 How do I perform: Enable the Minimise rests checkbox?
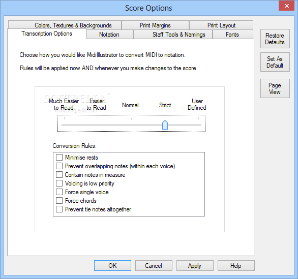click(x=59, y=157)
